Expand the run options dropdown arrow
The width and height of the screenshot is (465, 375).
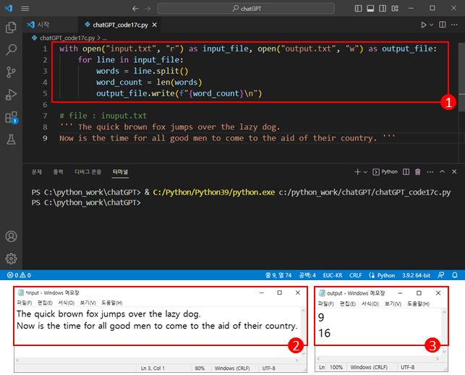(x=432, y=25)
